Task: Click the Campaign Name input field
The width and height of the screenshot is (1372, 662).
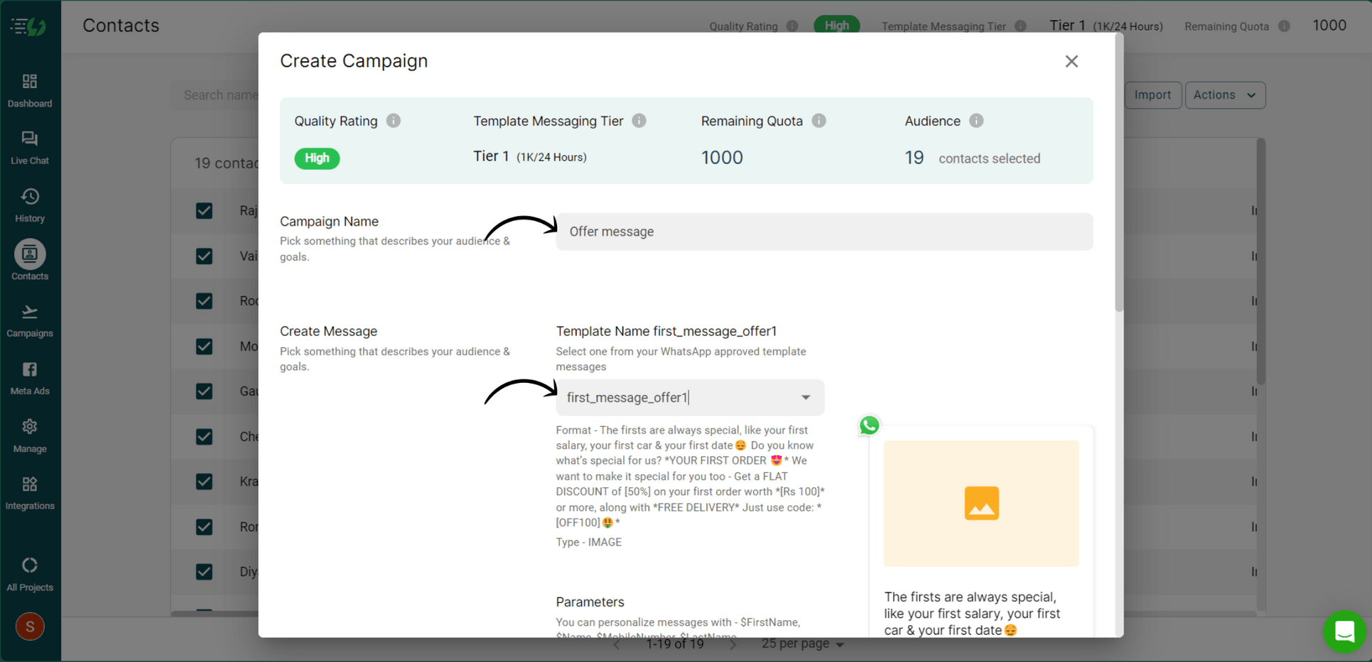Action: coord(823,232)
